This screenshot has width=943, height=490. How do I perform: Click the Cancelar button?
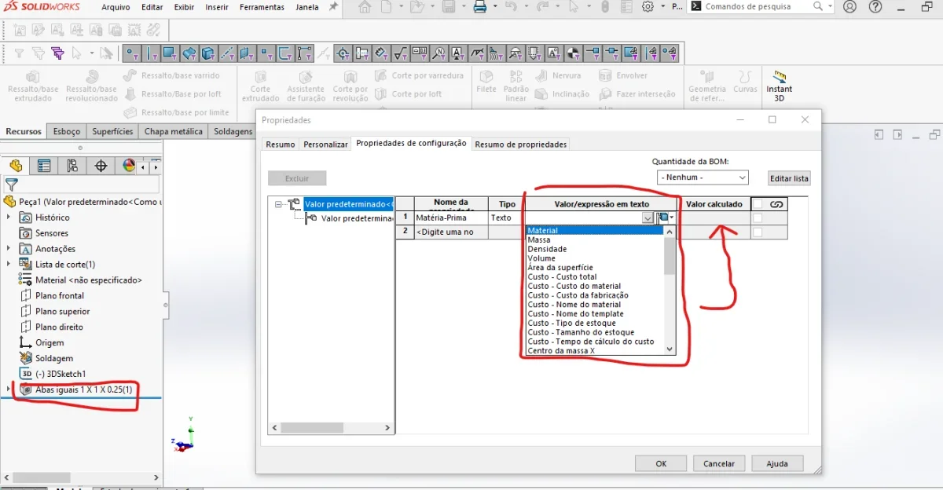click(x=719, y=463)
